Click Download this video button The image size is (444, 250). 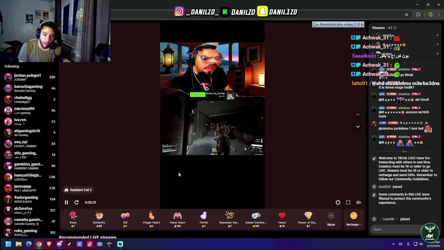[x=334, y=24]
